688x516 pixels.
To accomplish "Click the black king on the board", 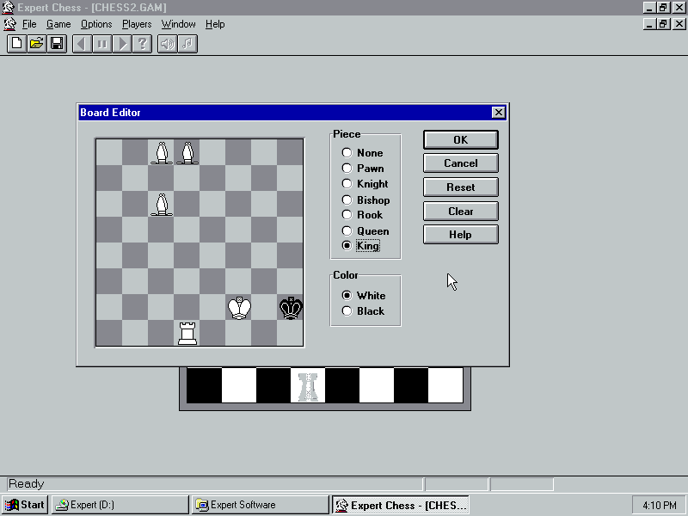I will click(x=291, y=308).
